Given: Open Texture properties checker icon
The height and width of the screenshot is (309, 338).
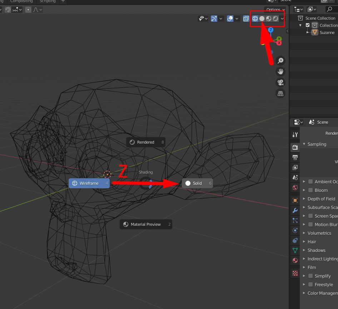Looking at the screenshot, I should [x=295, y=273].
